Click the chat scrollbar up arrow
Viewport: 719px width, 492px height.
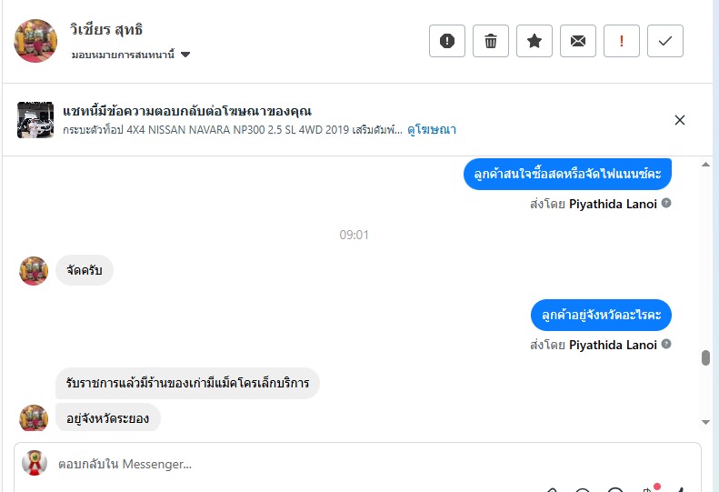pos(705,164)
